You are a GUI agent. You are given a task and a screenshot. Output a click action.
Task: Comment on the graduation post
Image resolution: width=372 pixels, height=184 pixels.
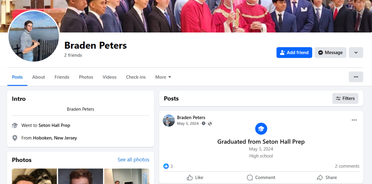click(x=261, y=178)
